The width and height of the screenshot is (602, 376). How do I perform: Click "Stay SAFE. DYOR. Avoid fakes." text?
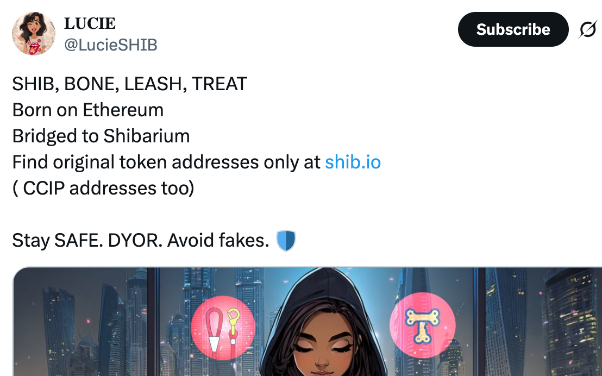[x=141, y=240]
